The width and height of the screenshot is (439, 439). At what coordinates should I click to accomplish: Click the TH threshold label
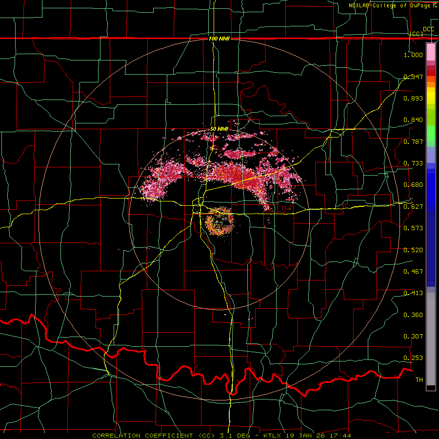pyautogui.click(x=419, y=380)
